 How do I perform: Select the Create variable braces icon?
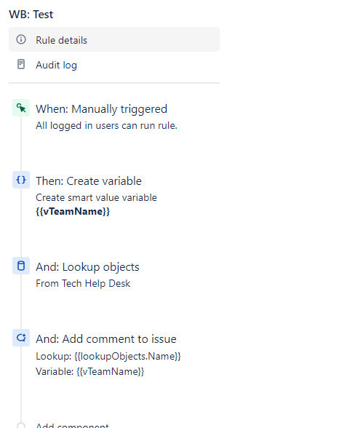21,180
